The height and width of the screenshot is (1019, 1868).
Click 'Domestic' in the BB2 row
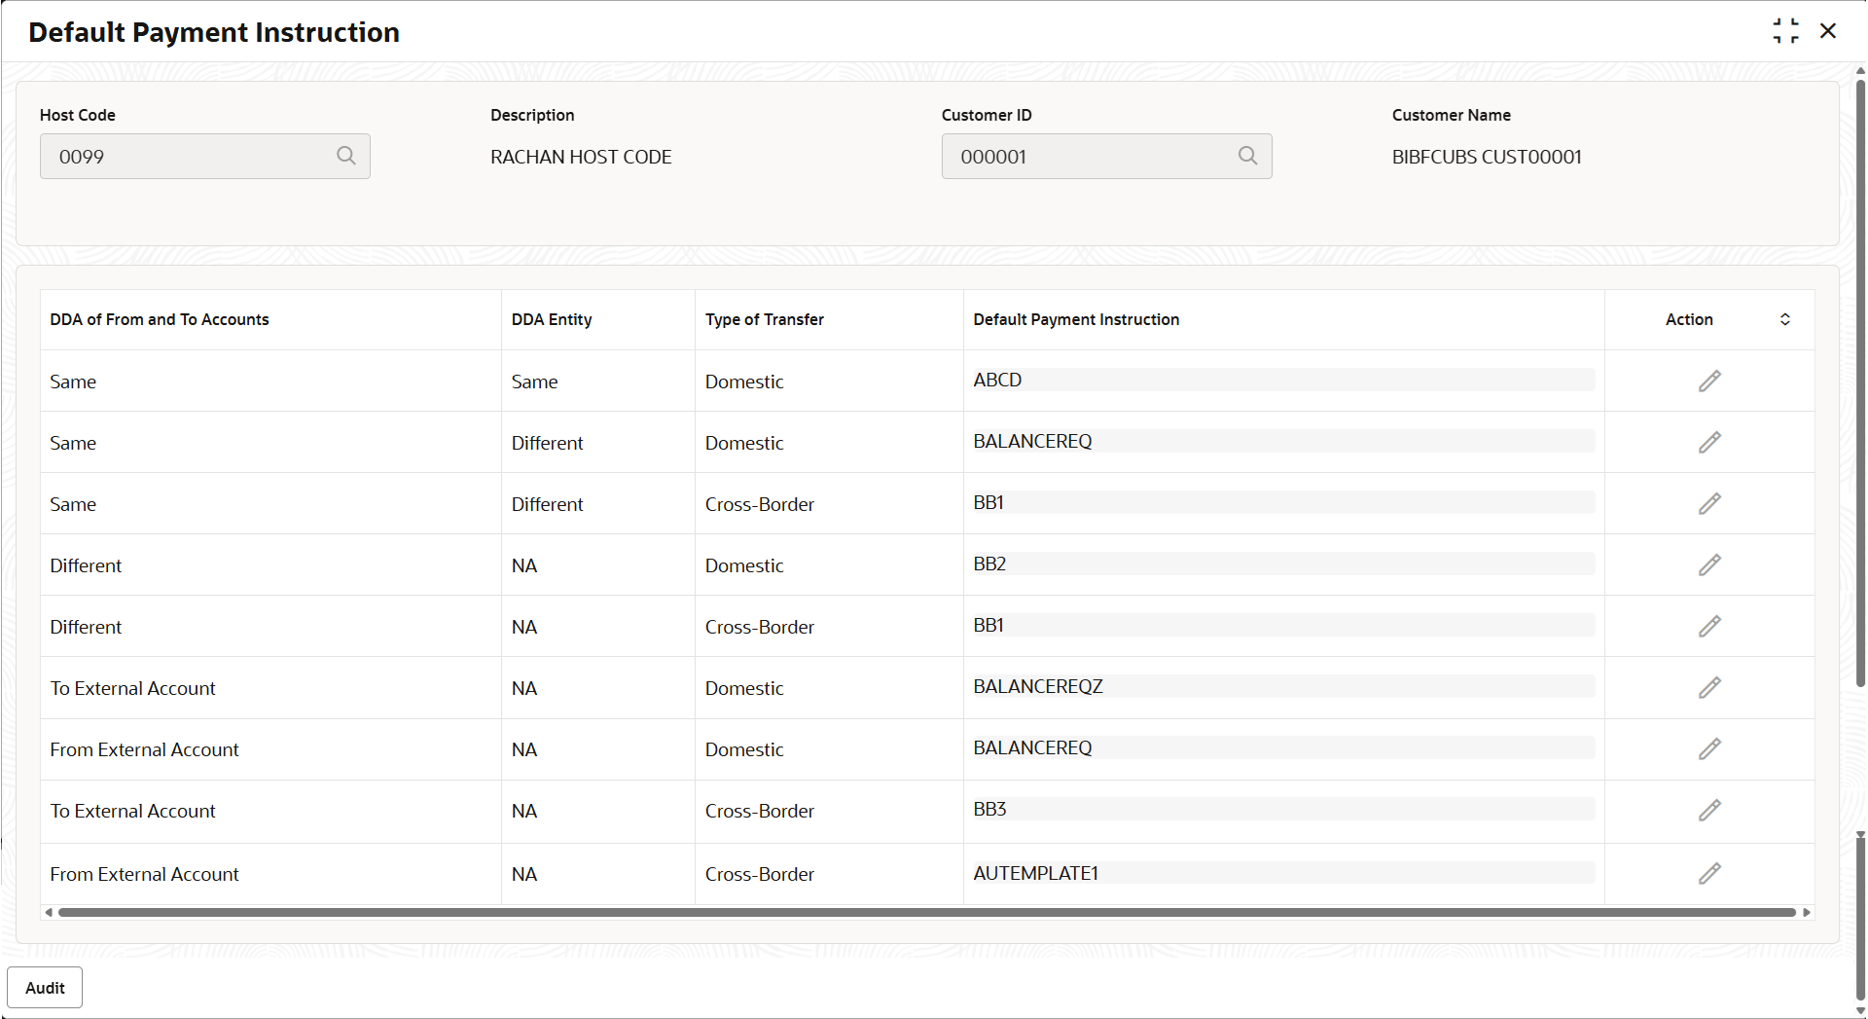pyautogui.click(x=744, y=565)
